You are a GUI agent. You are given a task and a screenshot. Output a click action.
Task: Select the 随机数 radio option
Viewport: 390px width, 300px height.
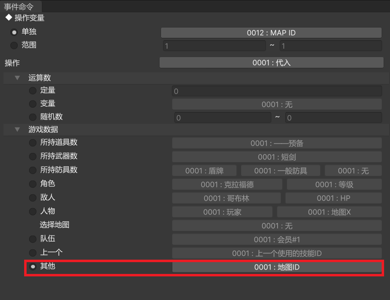[x=32, y=117]
